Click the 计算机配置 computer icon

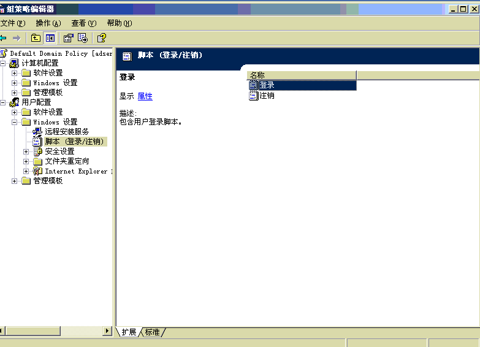point(14,63)
